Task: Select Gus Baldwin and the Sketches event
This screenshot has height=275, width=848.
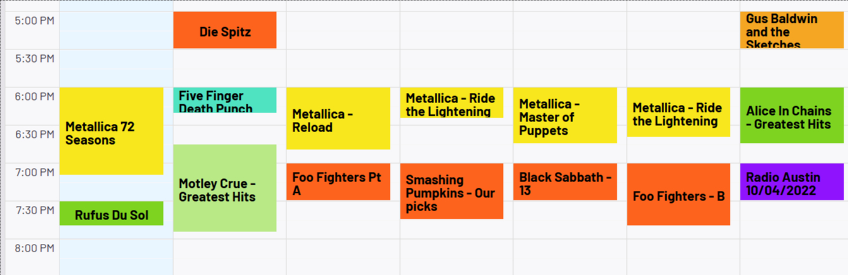Action: [792, 30]
